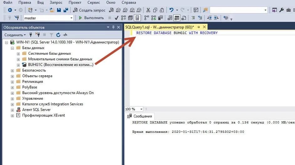Expand Системные базы данных folder
This screenshot has width=295, height=165.
(x=18, y=54)
